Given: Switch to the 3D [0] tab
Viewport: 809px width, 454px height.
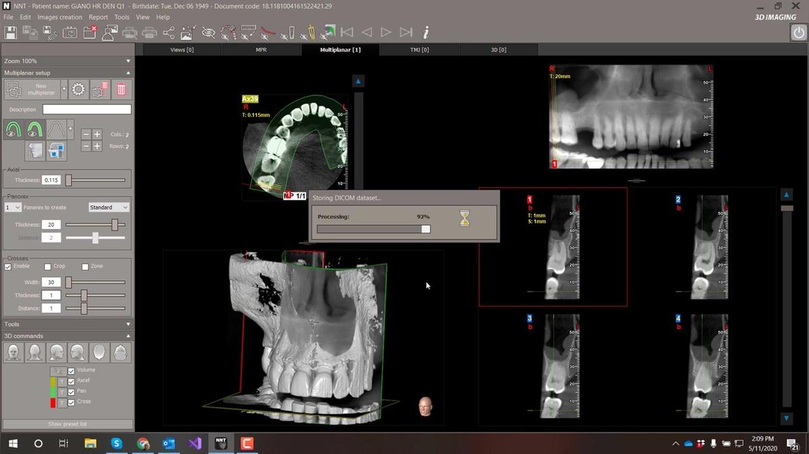Looking at the screenshot, I should point(499,50).
